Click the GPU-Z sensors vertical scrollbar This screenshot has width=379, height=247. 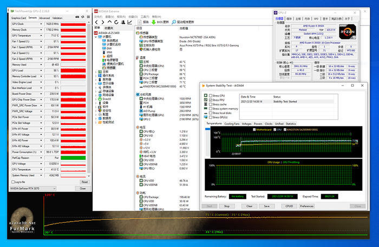(89, 99)
